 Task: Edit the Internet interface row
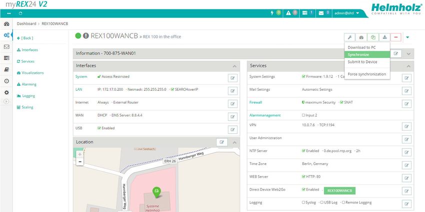coord(232,104)
